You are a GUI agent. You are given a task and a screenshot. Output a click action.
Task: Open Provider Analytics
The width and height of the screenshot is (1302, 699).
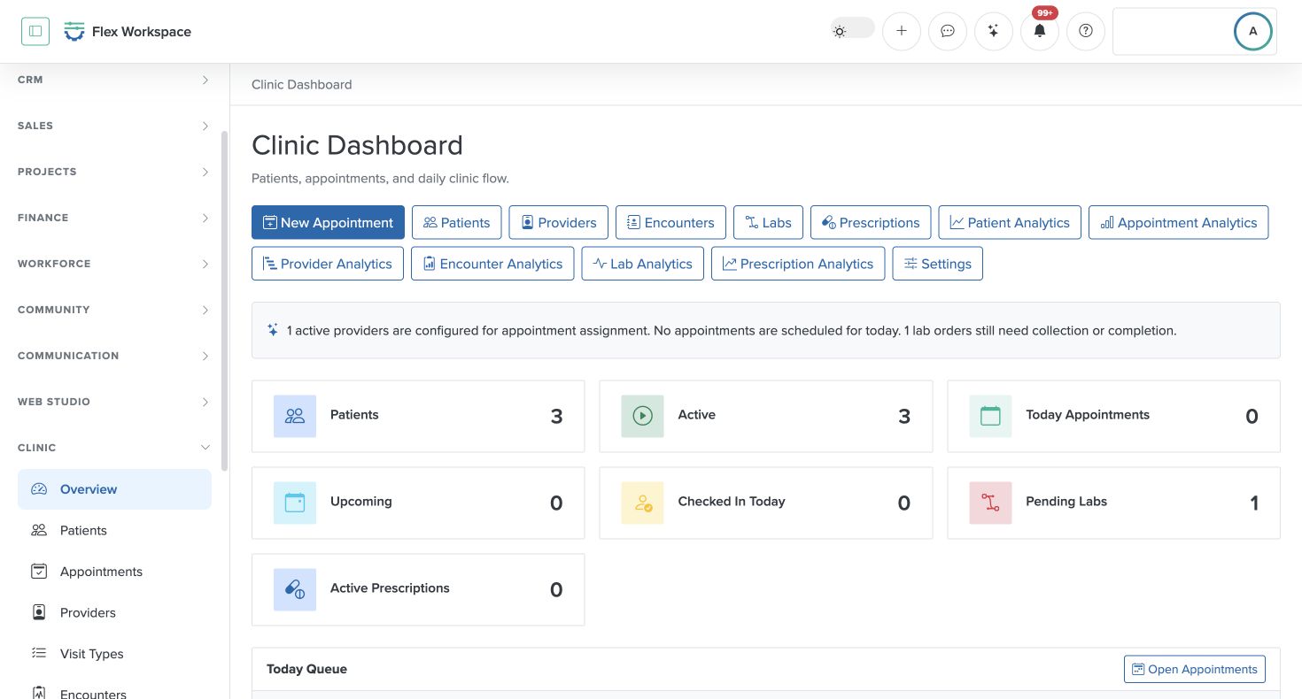click(328, 264)
